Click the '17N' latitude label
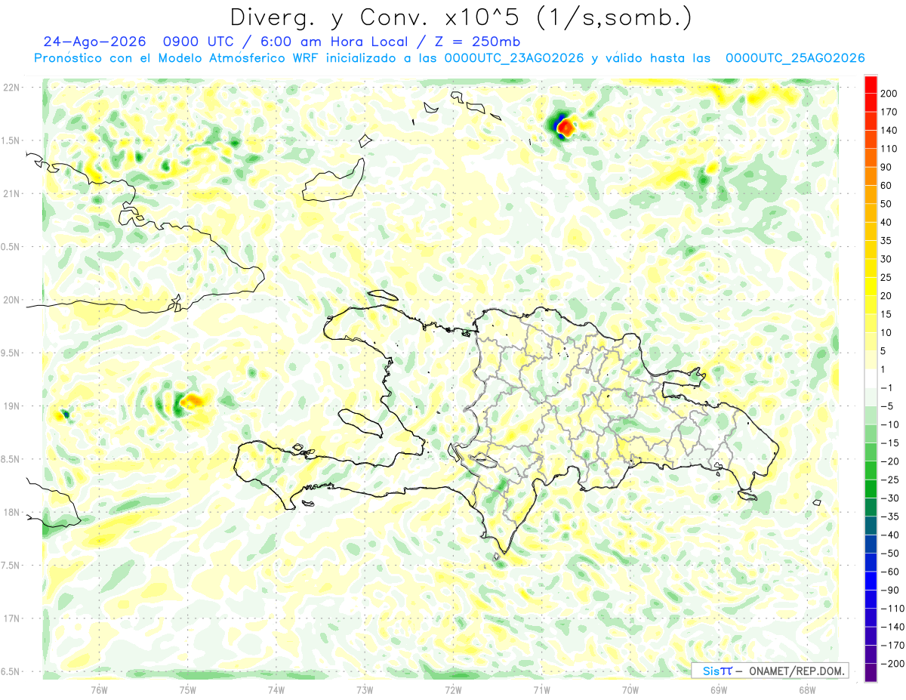The image size is (906, 700). (11, 618)
